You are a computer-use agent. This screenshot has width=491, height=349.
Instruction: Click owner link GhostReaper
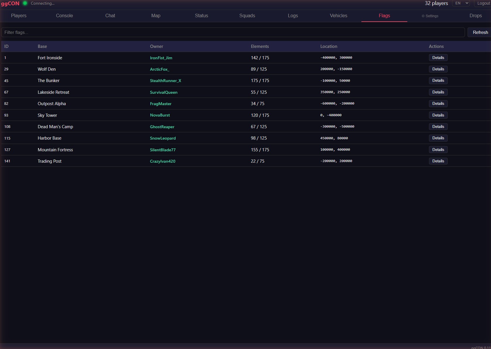(162, 127)
